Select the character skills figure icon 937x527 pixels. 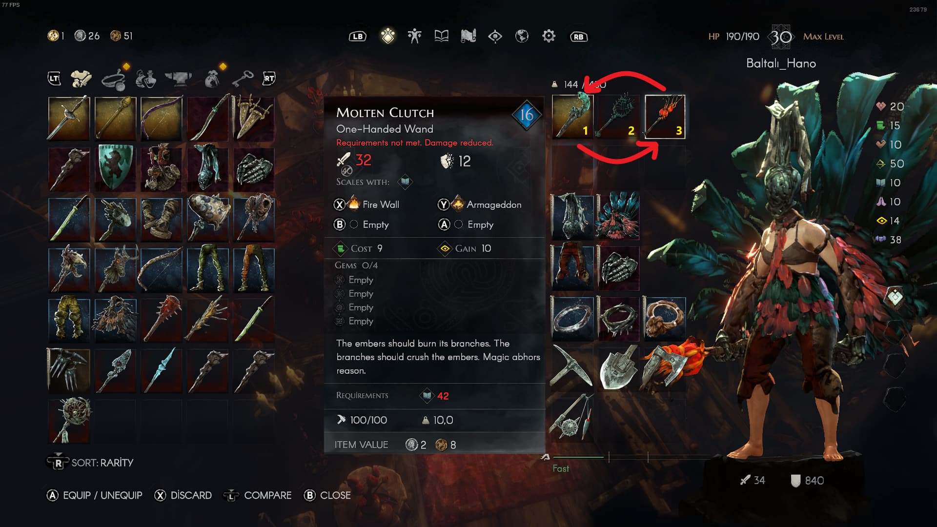tap(414, 36)
